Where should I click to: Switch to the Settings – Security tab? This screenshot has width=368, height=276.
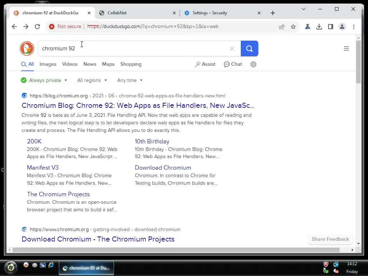coord(222,13)
